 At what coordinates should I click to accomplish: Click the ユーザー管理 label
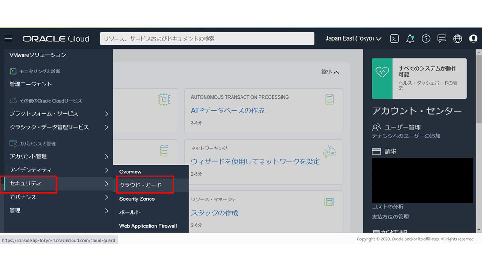coord(402,127)
